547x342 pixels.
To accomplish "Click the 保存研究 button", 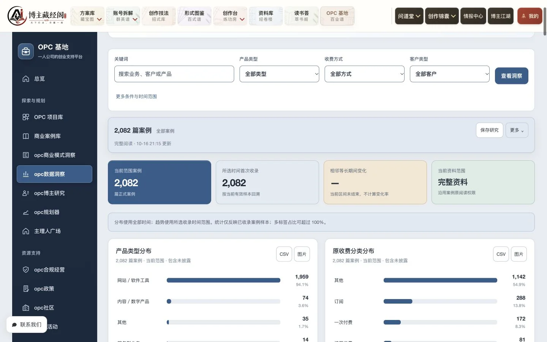I will [x=490, y=130].
